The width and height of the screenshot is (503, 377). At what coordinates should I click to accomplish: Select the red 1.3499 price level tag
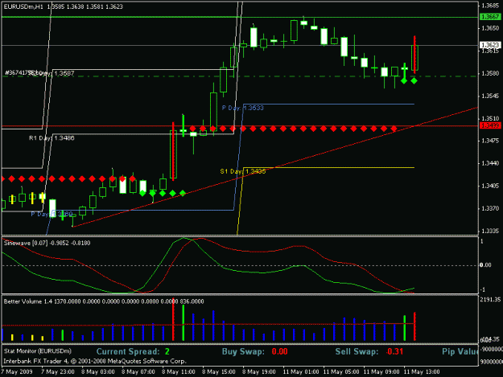pos(490,125)
